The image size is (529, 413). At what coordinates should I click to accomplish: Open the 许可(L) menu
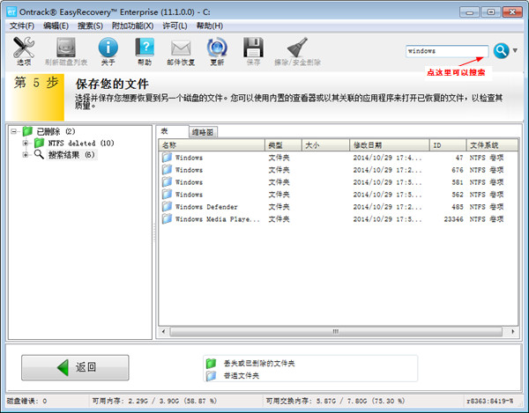[175, 26]
